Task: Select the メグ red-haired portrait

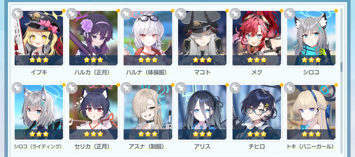Action: coord(256,38)
